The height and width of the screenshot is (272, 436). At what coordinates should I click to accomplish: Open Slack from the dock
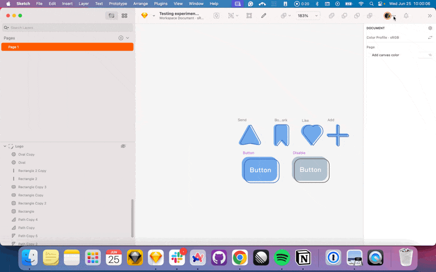[x=177, y=258]
